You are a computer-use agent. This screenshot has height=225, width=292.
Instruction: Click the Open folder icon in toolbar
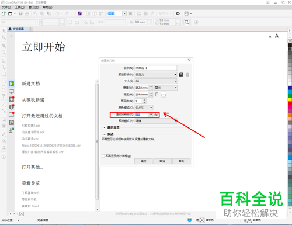(10, 13)
